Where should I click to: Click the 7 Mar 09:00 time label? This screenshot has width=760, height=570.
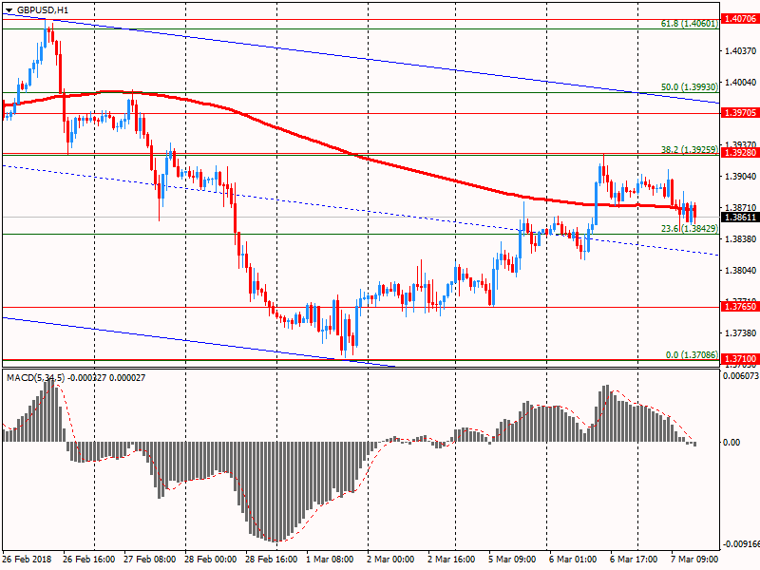tap(694, 559)
